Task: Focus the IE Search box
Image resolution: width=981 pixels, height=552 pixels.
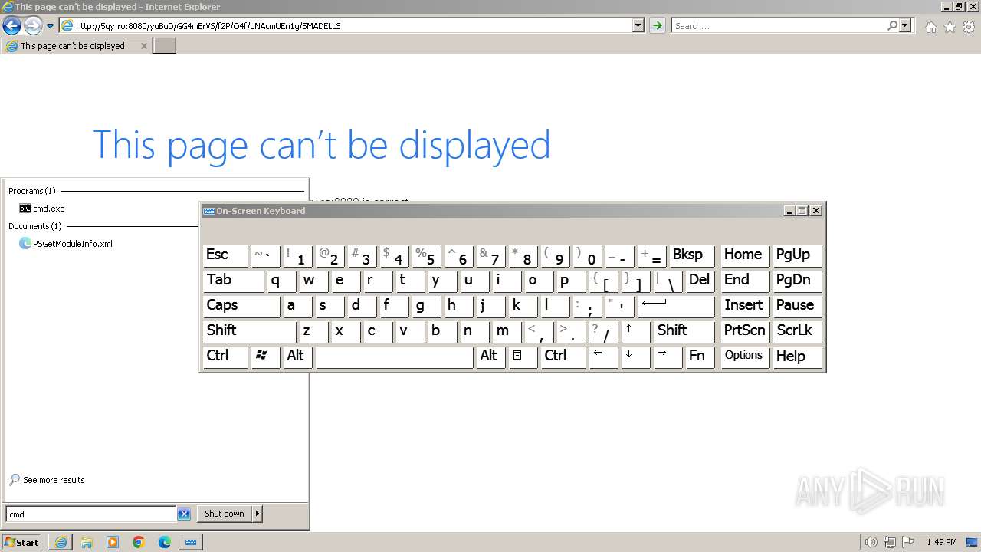Action: point(779,25)
